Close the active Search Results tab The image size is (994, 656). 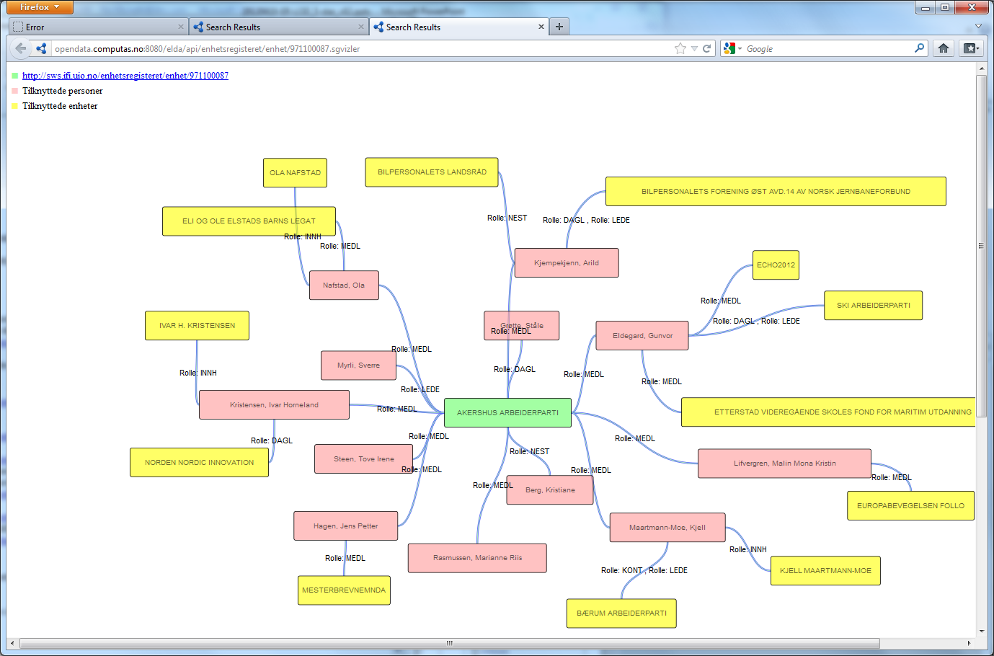coord(541,27)
